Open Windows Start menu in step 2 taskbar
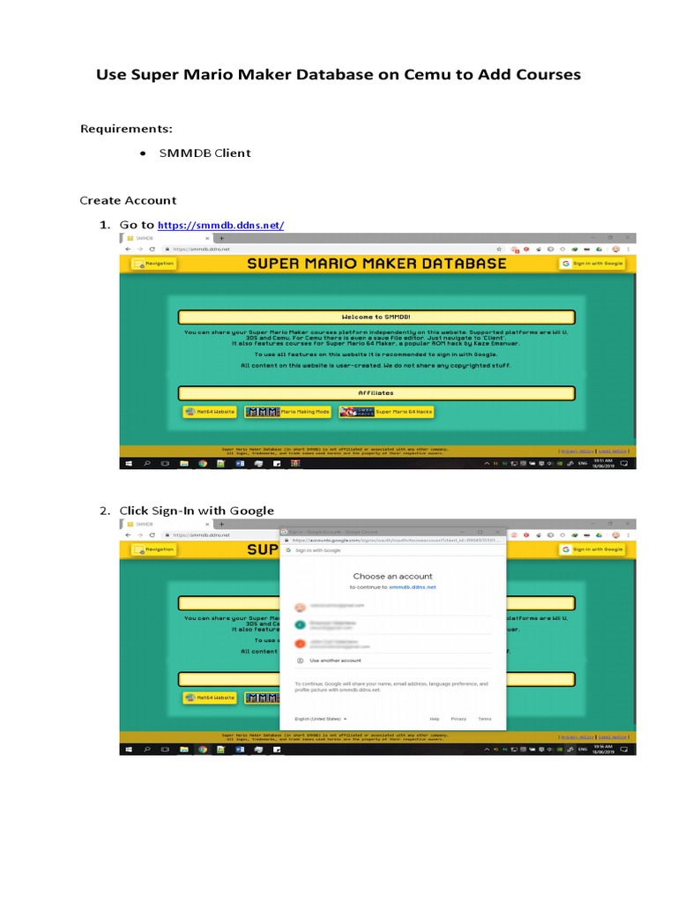 tap(129, 750)
